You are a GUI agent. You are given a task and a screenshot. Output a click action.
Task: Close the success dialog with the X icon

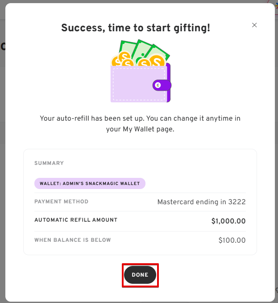pos(254,25)
